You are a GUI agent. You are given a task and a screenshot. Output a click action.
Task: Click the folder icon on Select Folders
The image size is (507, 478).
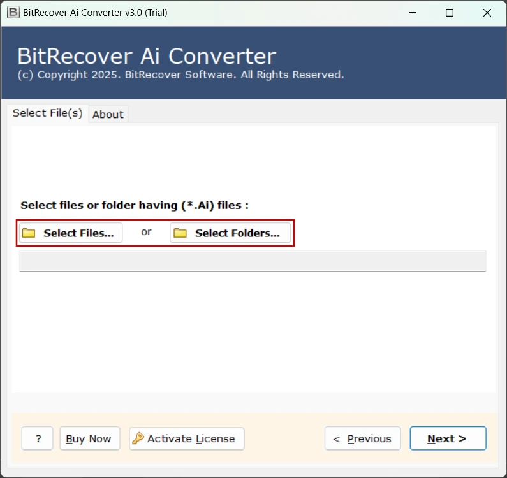coord(180,233)
